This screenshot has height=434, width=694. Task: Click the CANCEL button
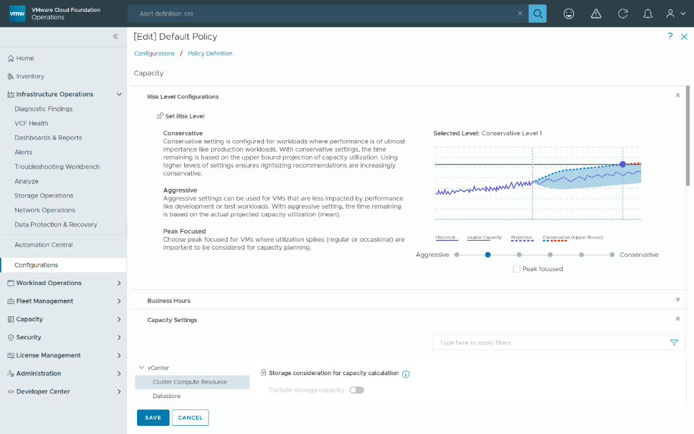point(190,417)
